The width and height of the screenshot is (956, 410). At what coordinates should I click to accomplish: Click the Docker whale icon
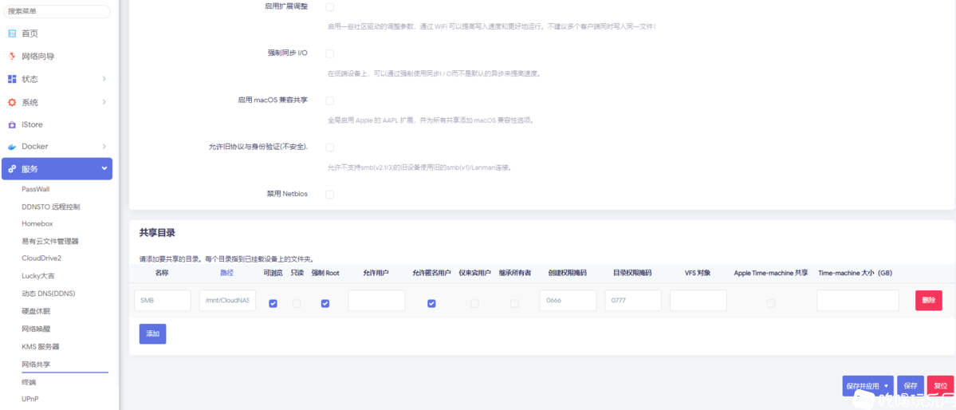click(12, 147)
